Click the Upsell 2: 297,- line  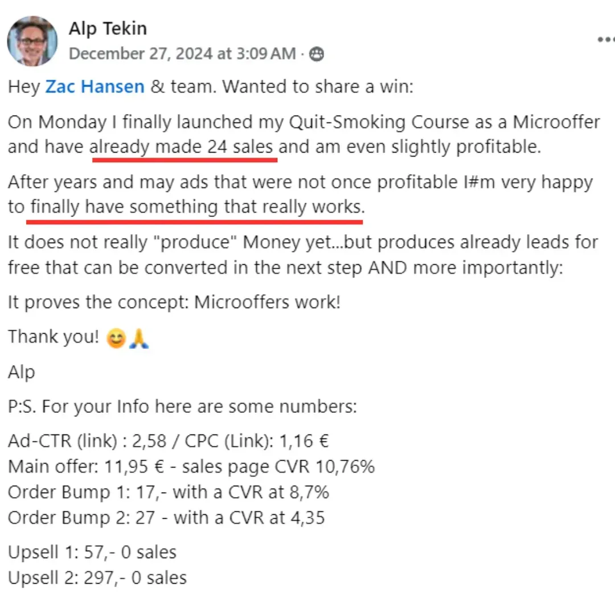pos(97,578)
